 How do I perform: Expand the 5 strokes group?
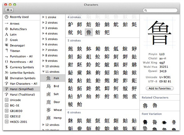click(x=43, y=39)
